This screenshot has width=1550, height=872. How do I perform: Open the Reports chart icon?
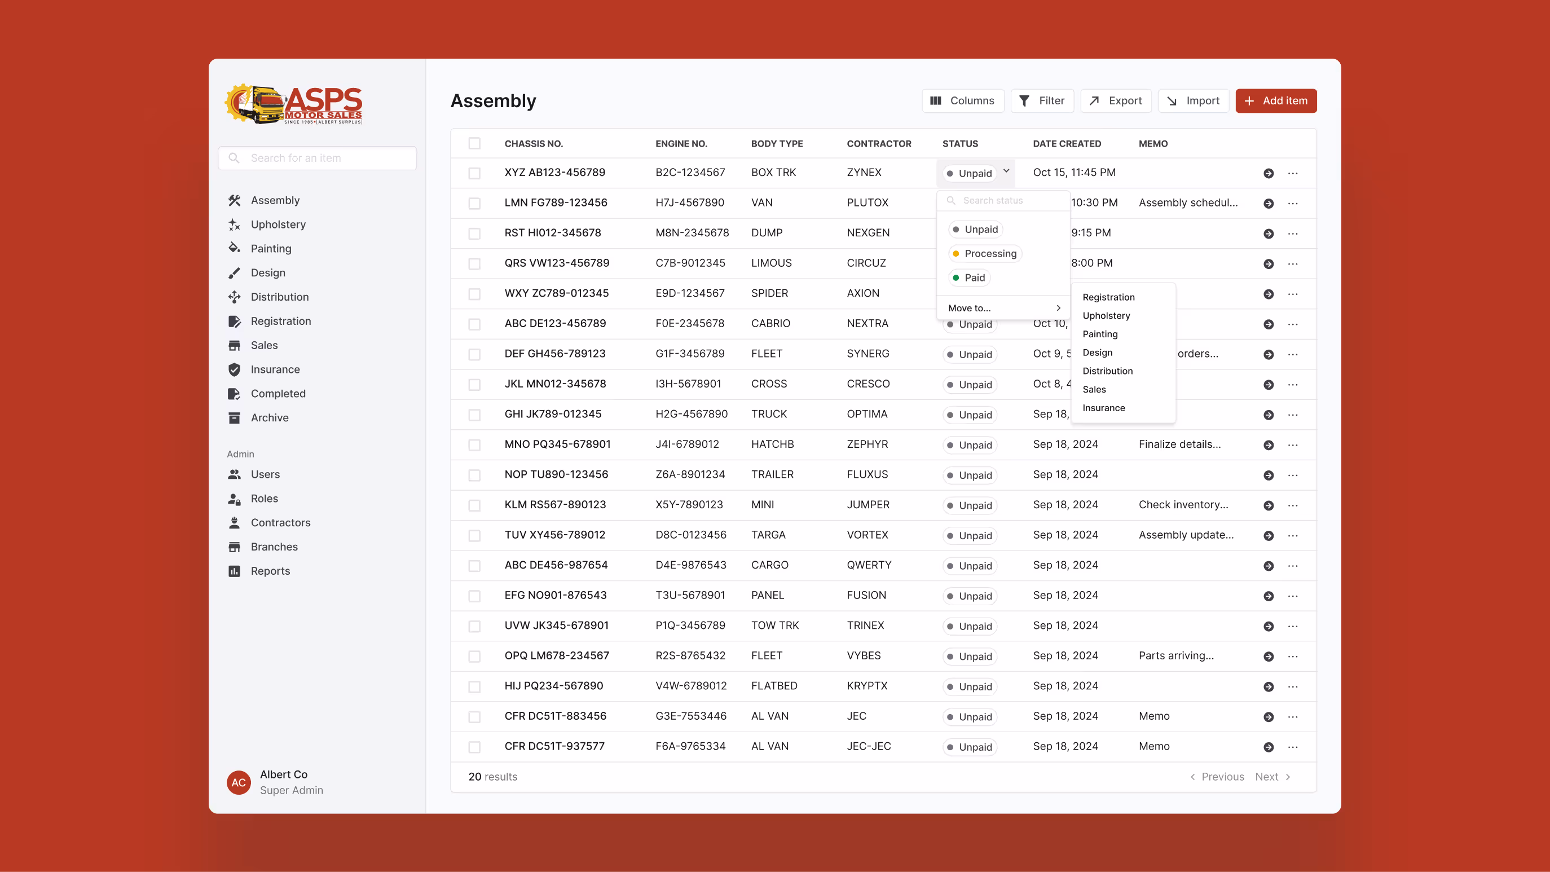[x=235, y=570]
